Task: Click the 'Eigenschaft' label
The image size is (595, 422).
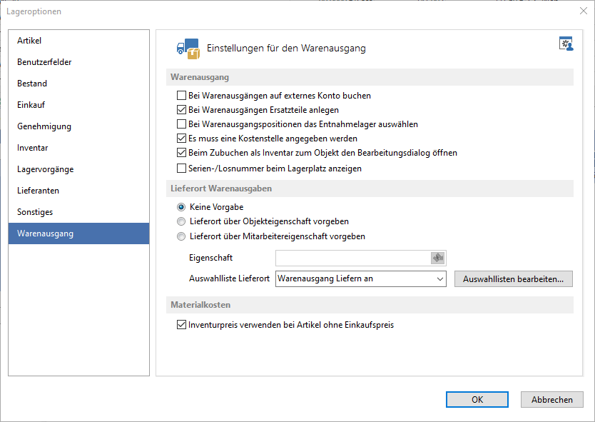Action: [x=210, y=258]
